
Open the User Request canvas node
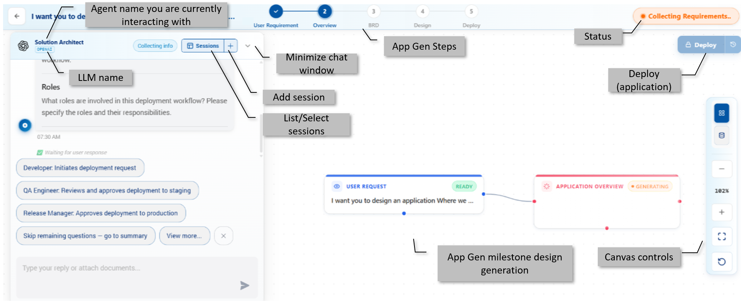click(x=404, y=194)
